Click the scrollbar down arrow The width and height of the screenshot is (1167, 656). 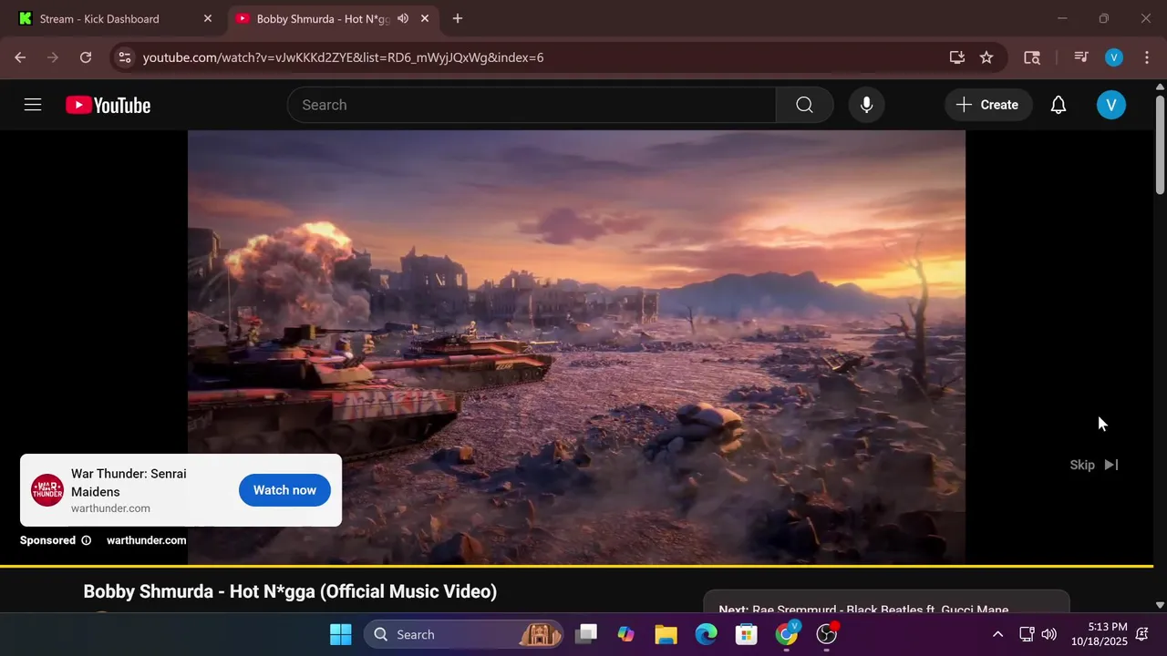click(1160, 605)
